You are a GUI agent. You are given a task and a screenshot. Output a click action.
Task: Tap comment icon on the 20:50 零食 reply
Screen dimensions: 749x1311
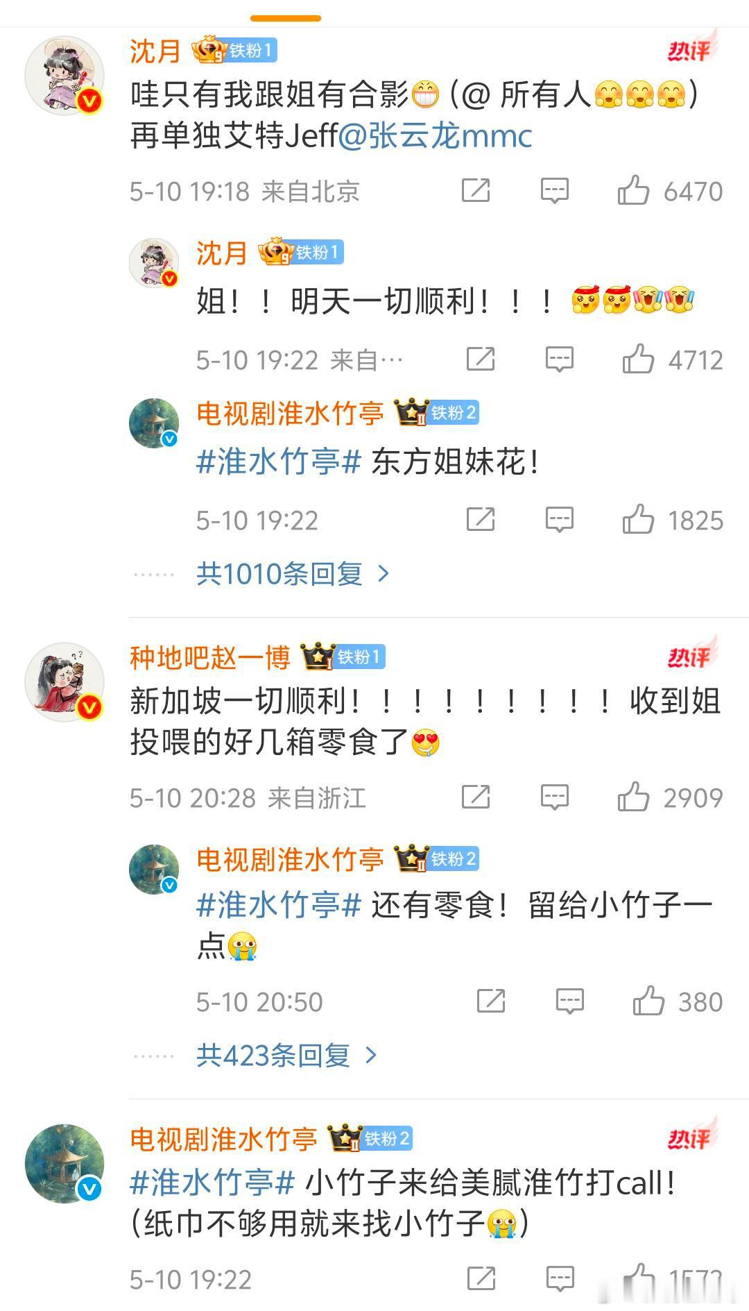click(570, 1001)
